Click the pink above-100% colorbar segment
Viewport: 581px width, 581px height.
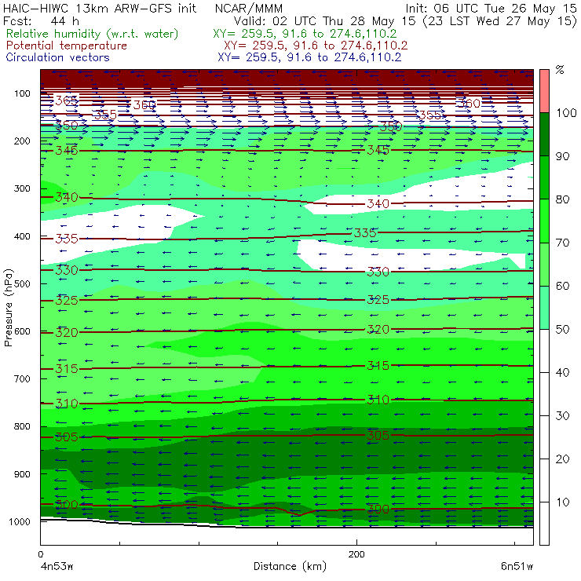coord(544,91)
